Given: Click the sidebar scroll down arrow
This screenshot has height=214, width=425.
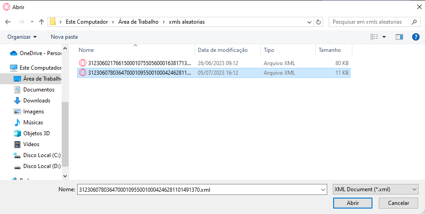Looking at the screenshot, I should [x=65, y=175].
